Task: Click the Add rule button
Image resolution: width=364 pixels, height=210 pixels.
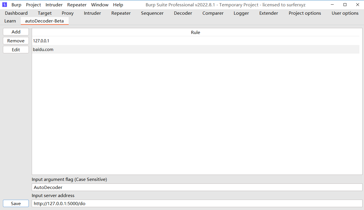Action: click(16, 32)
